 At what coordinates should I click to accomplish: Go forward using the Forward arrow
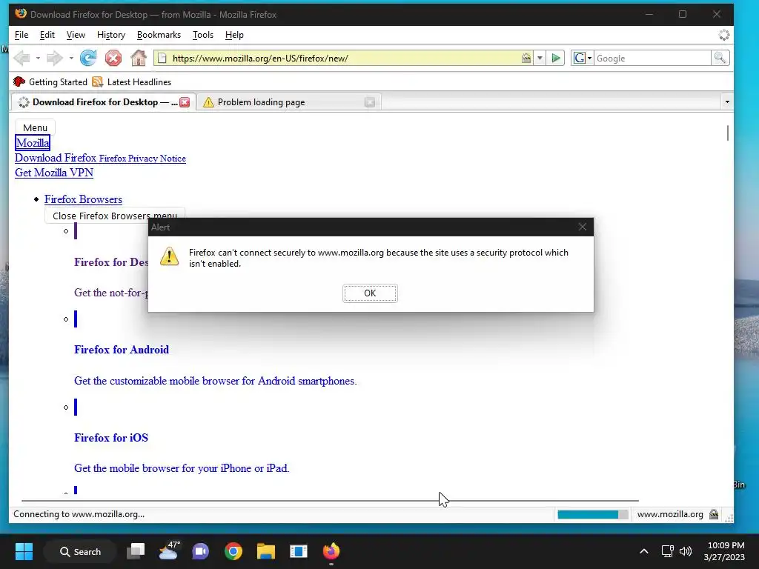[54, 58]
